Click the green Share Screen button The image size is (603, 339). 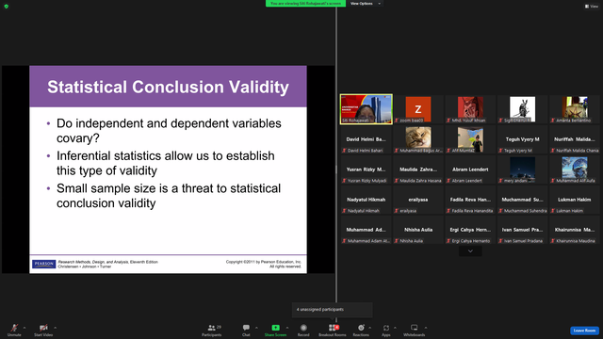click(x=275, y=330)
